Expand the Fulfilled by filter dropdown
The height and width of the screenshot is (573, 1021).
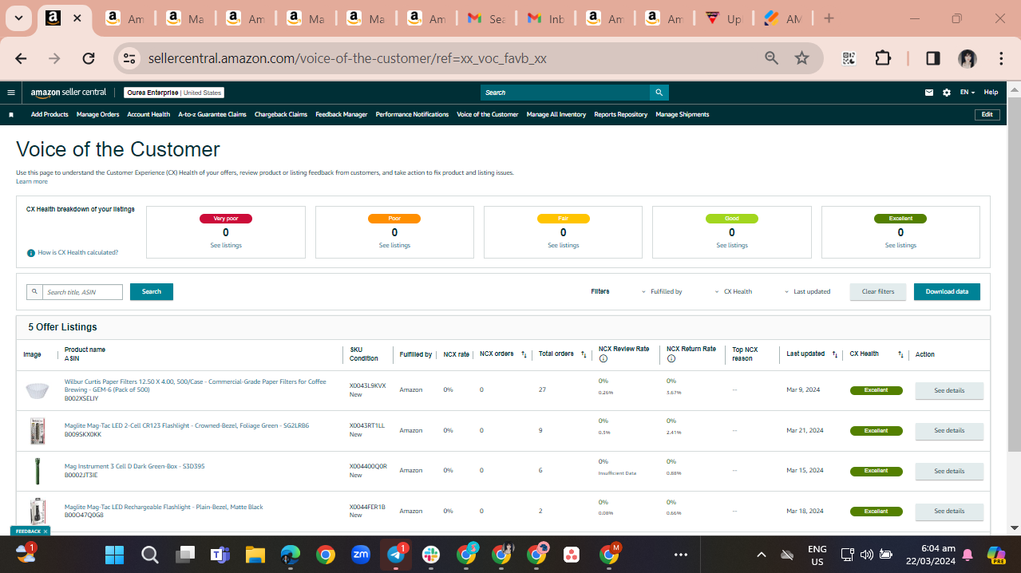pyautogui.click(x=662, y=292)
